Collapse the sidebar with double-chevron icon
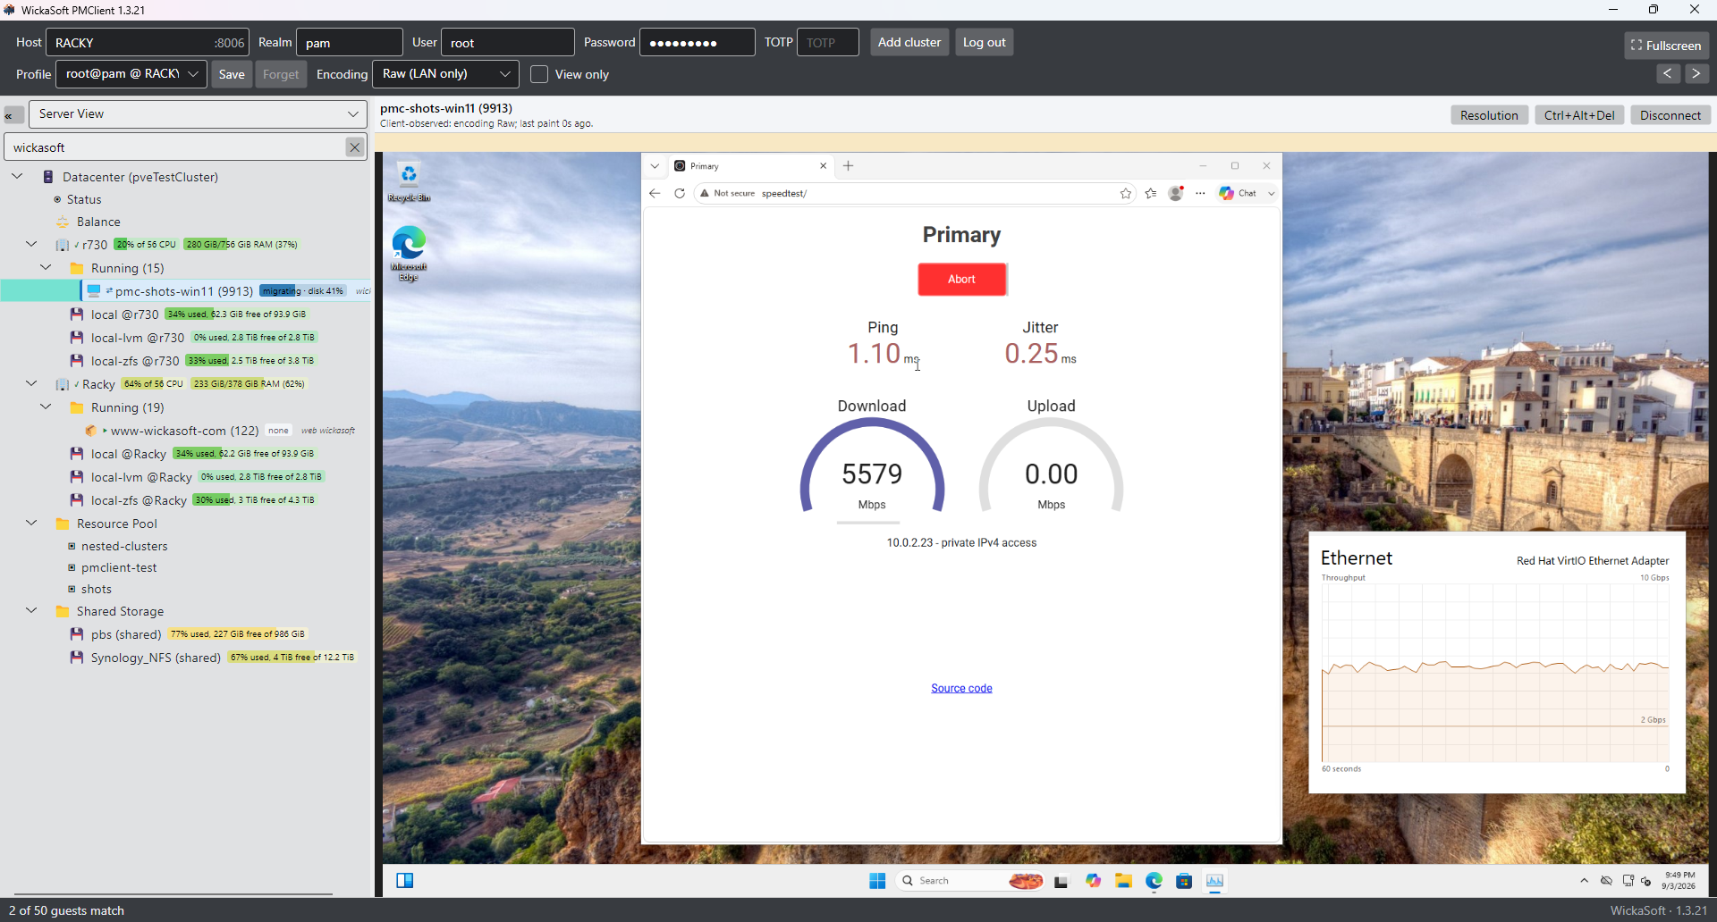Screen dimensions: 1717x922 13,114
